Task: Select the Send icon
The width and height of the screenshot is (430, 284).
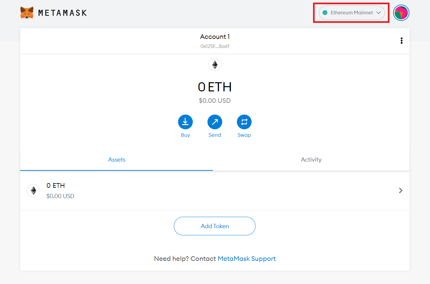Action: click(215, 121)
